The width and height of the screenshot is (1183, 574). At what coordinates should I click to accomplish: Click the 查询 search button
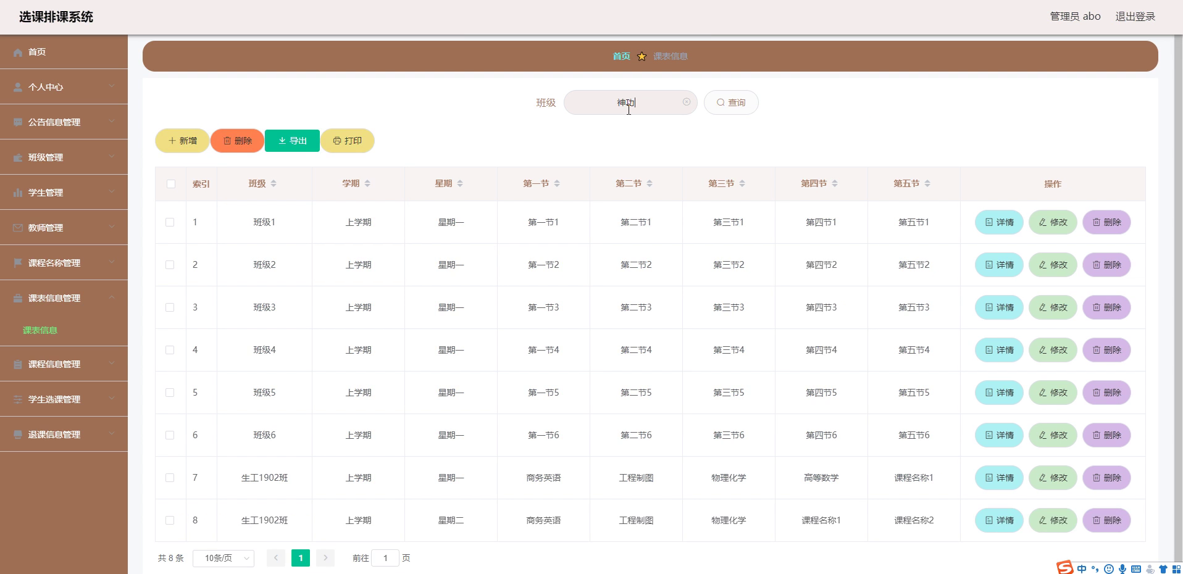point(731,102)
